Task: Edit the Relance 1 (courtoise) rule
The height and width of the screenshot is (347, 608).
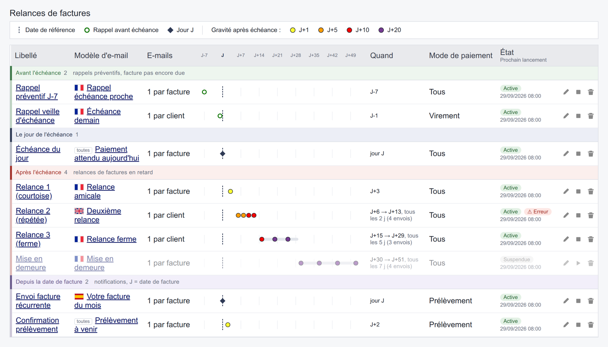Action: pyautogui.click(x=566, y=191)
